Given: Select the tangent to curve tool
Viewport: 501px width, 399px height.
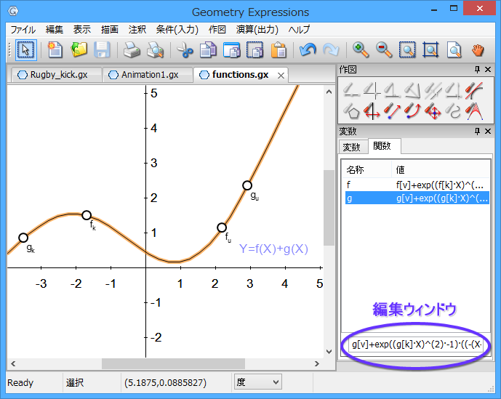Looking at the screenshot, I should tap(474, 90).
